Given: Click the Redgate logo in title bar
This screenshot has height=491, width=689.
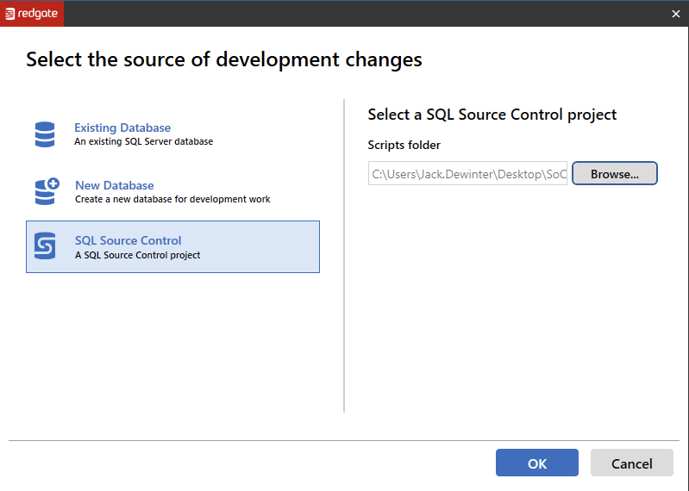Looking at the screenshot, I should [10, 14].
